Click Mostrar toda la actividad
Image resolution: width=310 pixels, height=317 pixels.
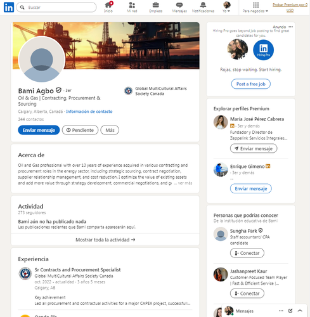[x=105, y=240]
